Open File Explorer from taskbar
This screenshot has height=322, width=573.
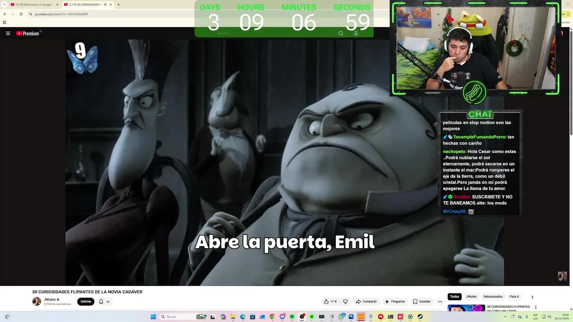[x=233, y=317]
